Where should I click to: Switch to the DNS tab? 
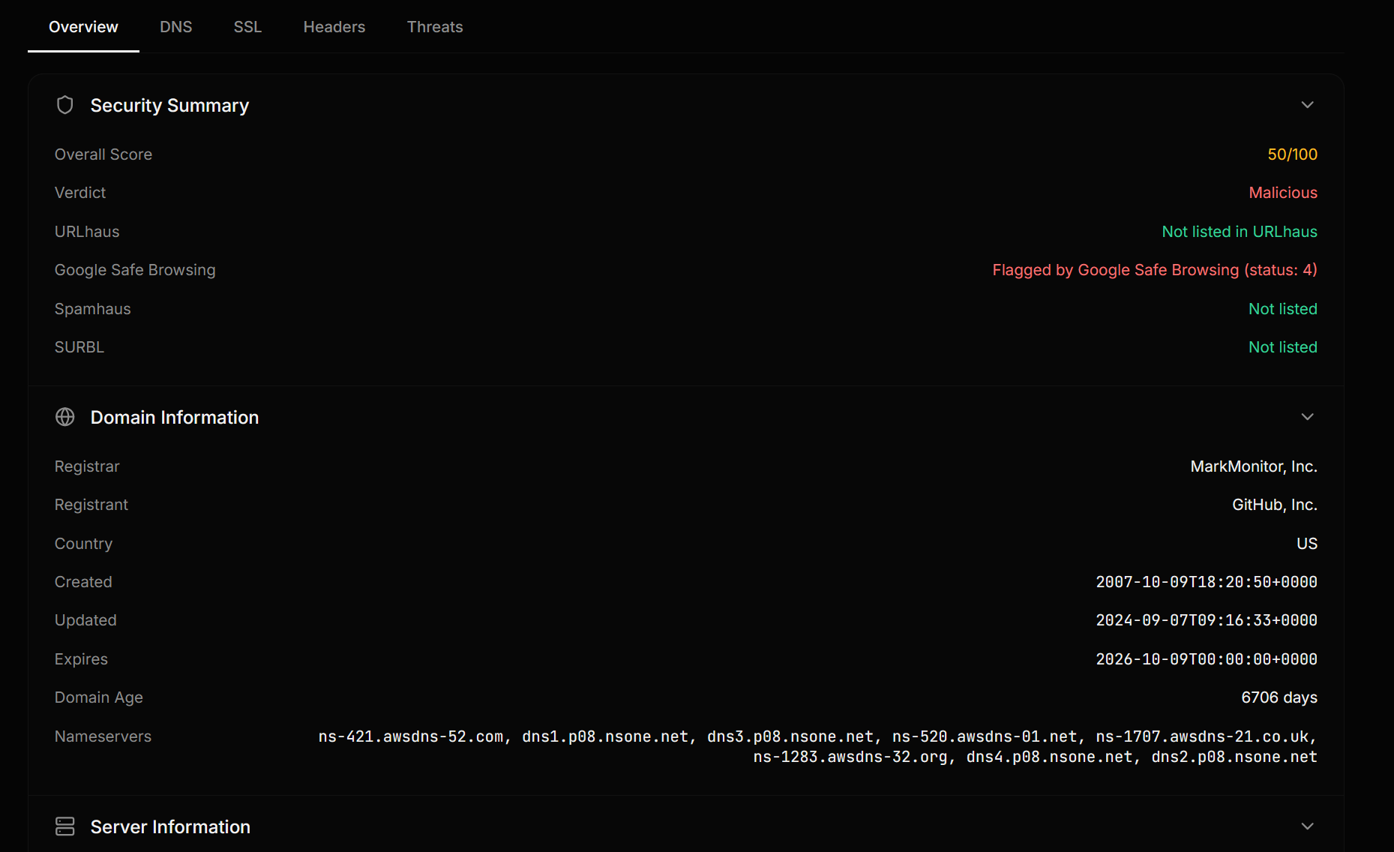coord(175,27)
